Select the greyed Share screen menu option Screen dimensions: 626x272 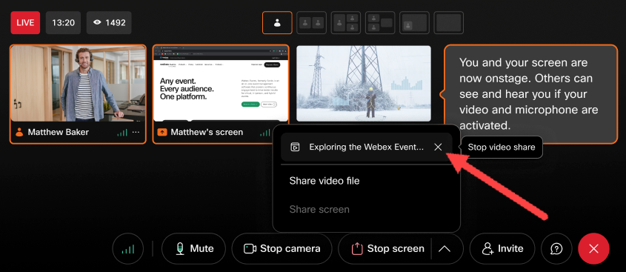pyautogui.click(x=319, y=209)
